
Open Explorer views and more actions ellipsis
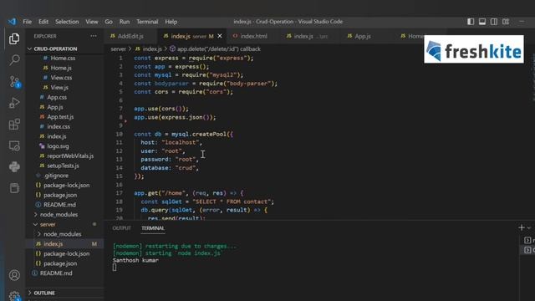pyautogui.click(x=94, y=36)
